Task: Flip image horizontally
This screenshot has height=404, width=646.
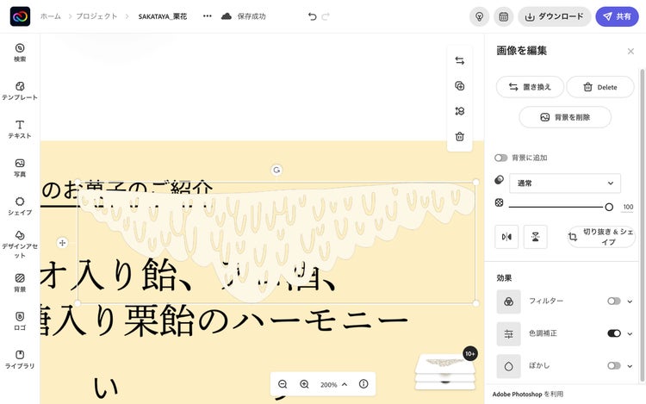Action: [506, 237]
